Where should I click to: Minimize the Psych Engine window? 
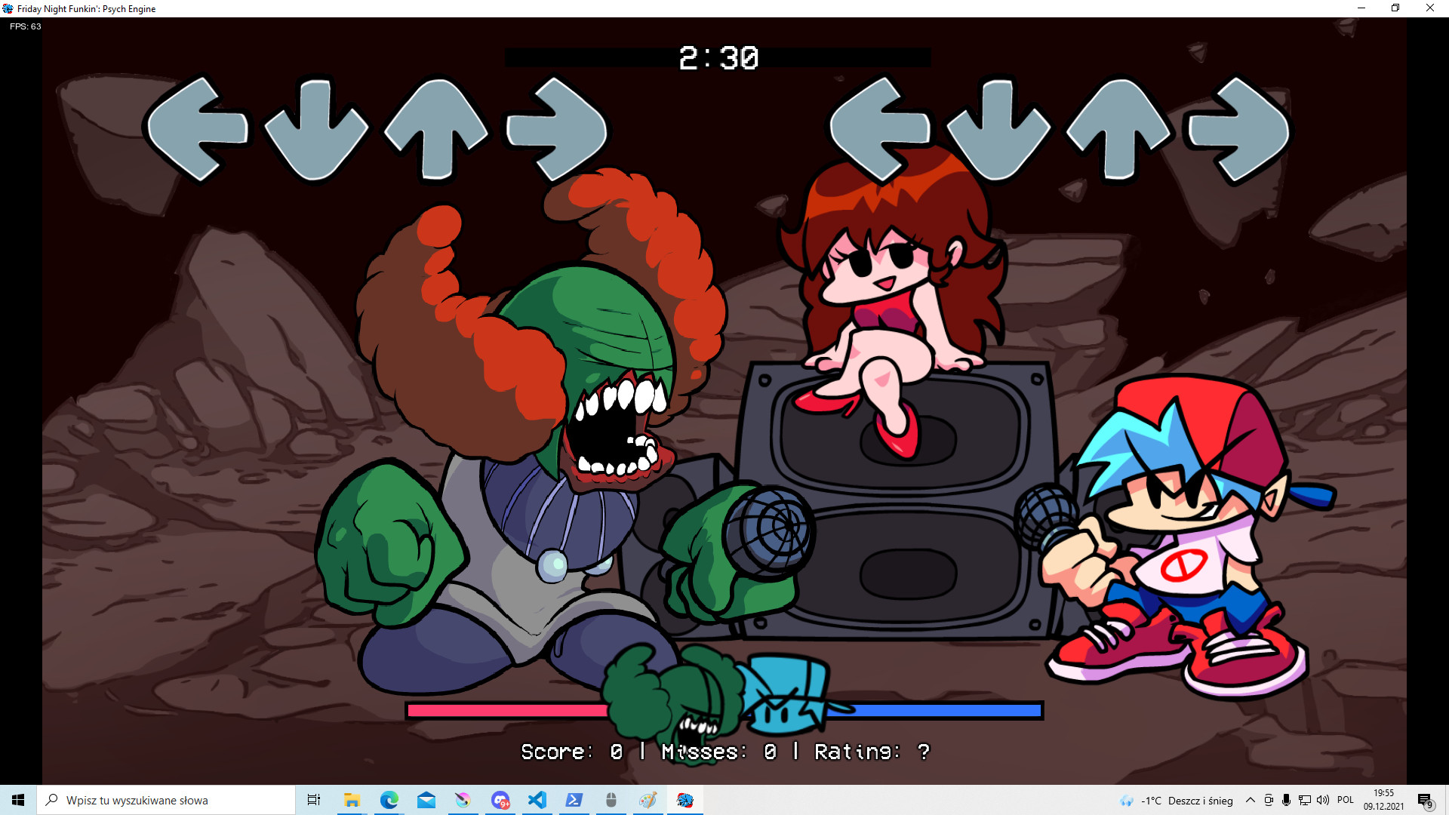1361,8
